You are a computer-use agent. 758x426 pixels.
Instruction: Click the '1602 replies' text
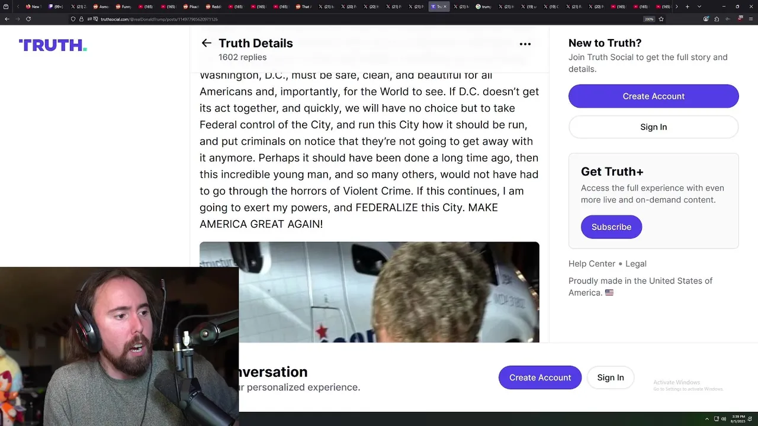[x=242, y=57]
